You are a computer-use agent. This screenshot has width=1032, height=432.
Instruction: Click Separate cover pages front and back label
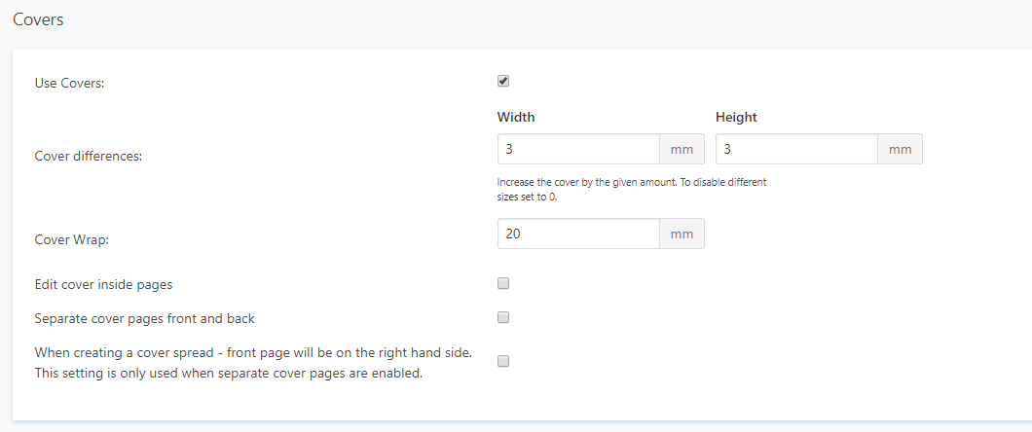tap(144, 318)
